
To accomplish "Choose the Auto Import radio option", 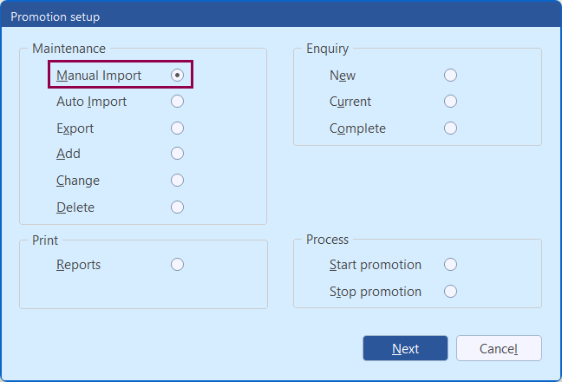I will pyautogui.click(x=177, y=102).
